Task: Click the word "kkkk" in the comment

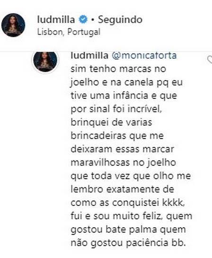Action: coord(173,203)
